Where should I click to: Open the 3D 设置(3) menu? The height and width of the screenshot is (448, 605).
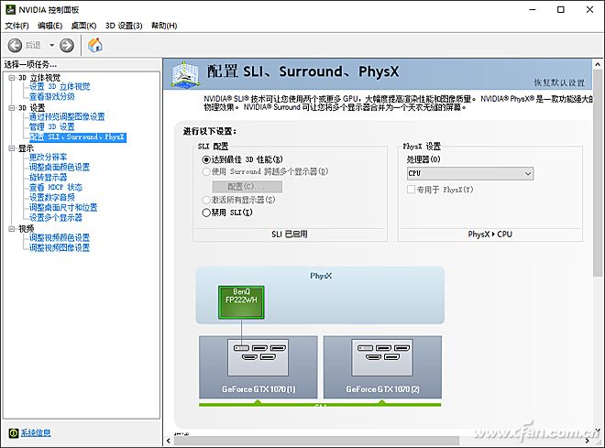click(x=124, y=26)
